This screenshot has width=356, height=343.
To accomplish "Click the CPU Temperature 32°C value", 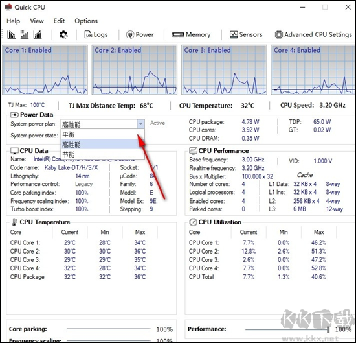I will (x=247, y=106).
